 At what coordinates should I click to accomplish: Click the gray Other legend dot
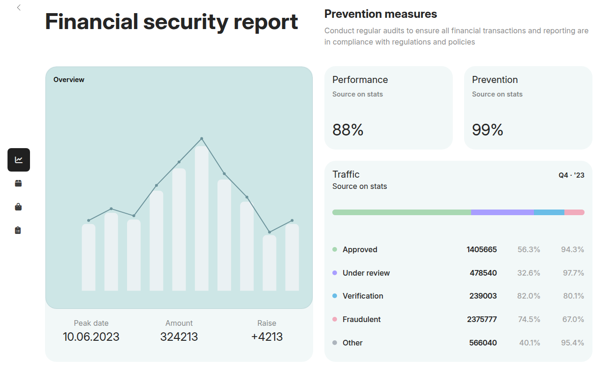coord(335,343)
